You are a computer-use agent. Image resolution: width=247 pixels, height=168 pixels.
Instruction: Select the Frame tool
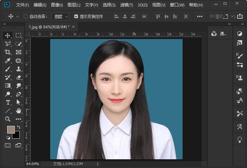coord(18,52)
